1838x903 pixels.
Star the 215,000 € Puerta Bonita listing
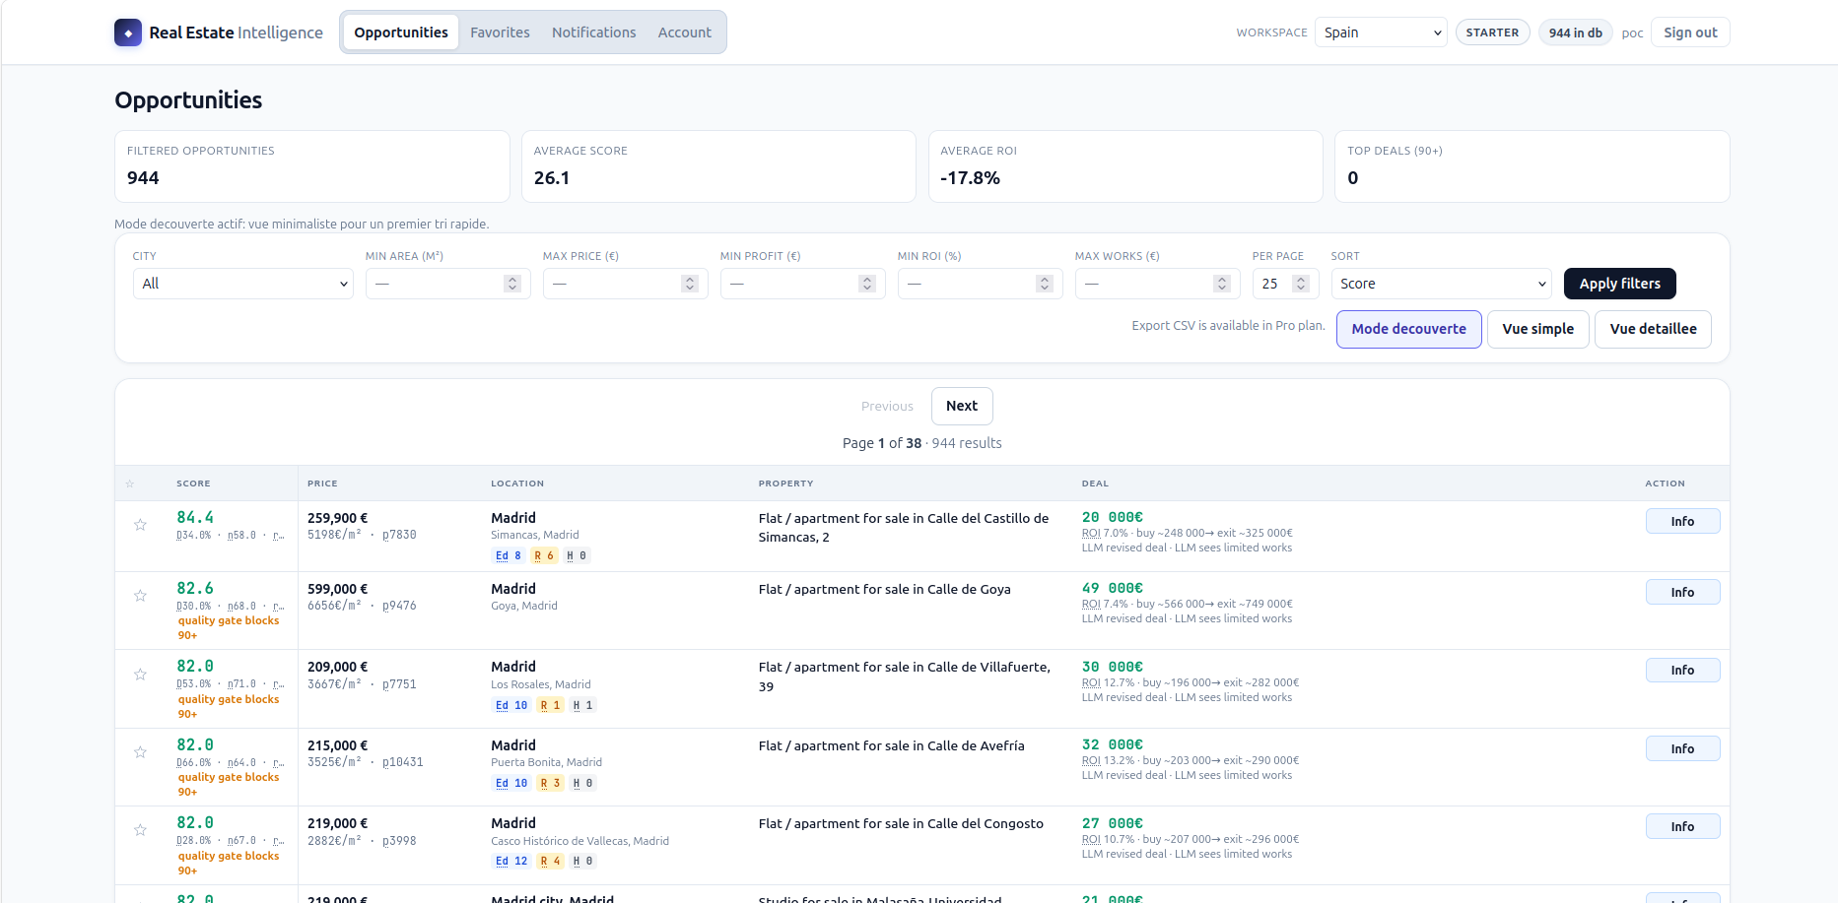point(140,752)
